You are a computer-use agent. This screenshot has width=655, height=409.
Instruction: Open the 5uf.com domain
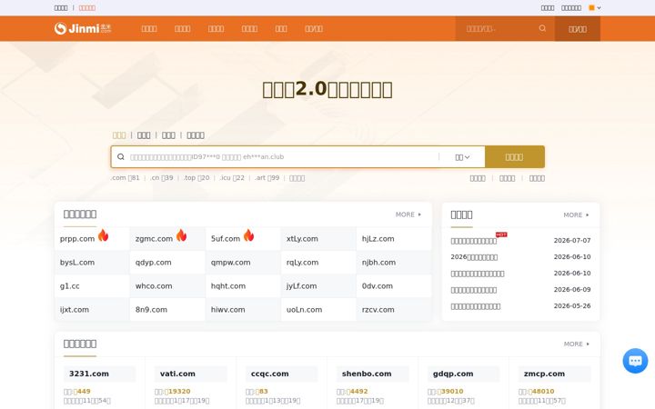[x=226, y=239]
